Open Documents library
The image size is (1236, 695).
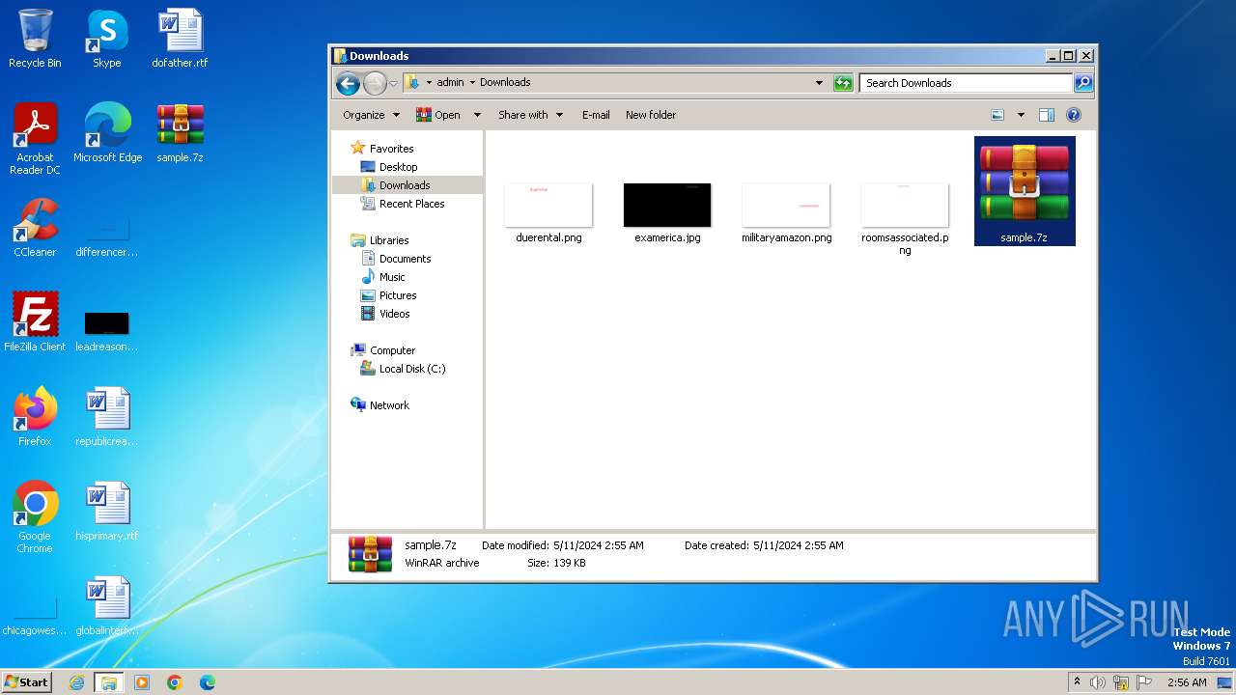[396, 259]
